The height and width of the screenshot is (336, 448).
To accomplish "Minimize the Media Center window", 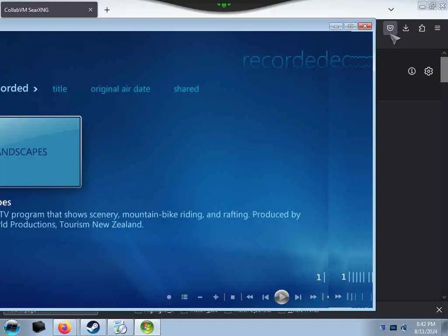I will (x=336, y=26).
